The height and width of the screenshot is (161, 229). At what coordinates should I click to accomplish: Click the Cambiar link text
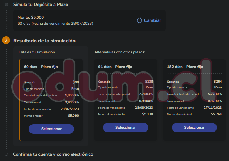coord(153,20)
